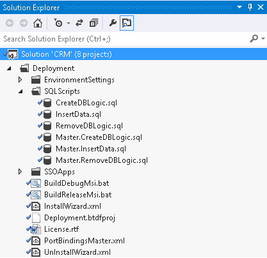Click XML icon of InstallWizard.xml
This screenshot has width=267, height=258.
tap(36, 206)
